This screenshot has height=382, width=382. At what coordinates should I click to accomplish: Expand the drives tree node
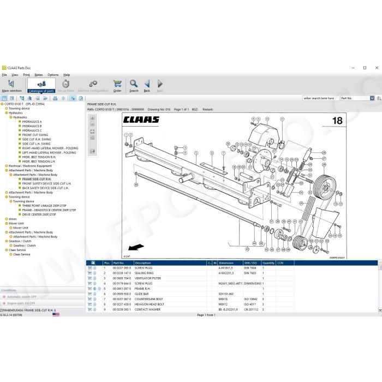(x=7, y=219)
